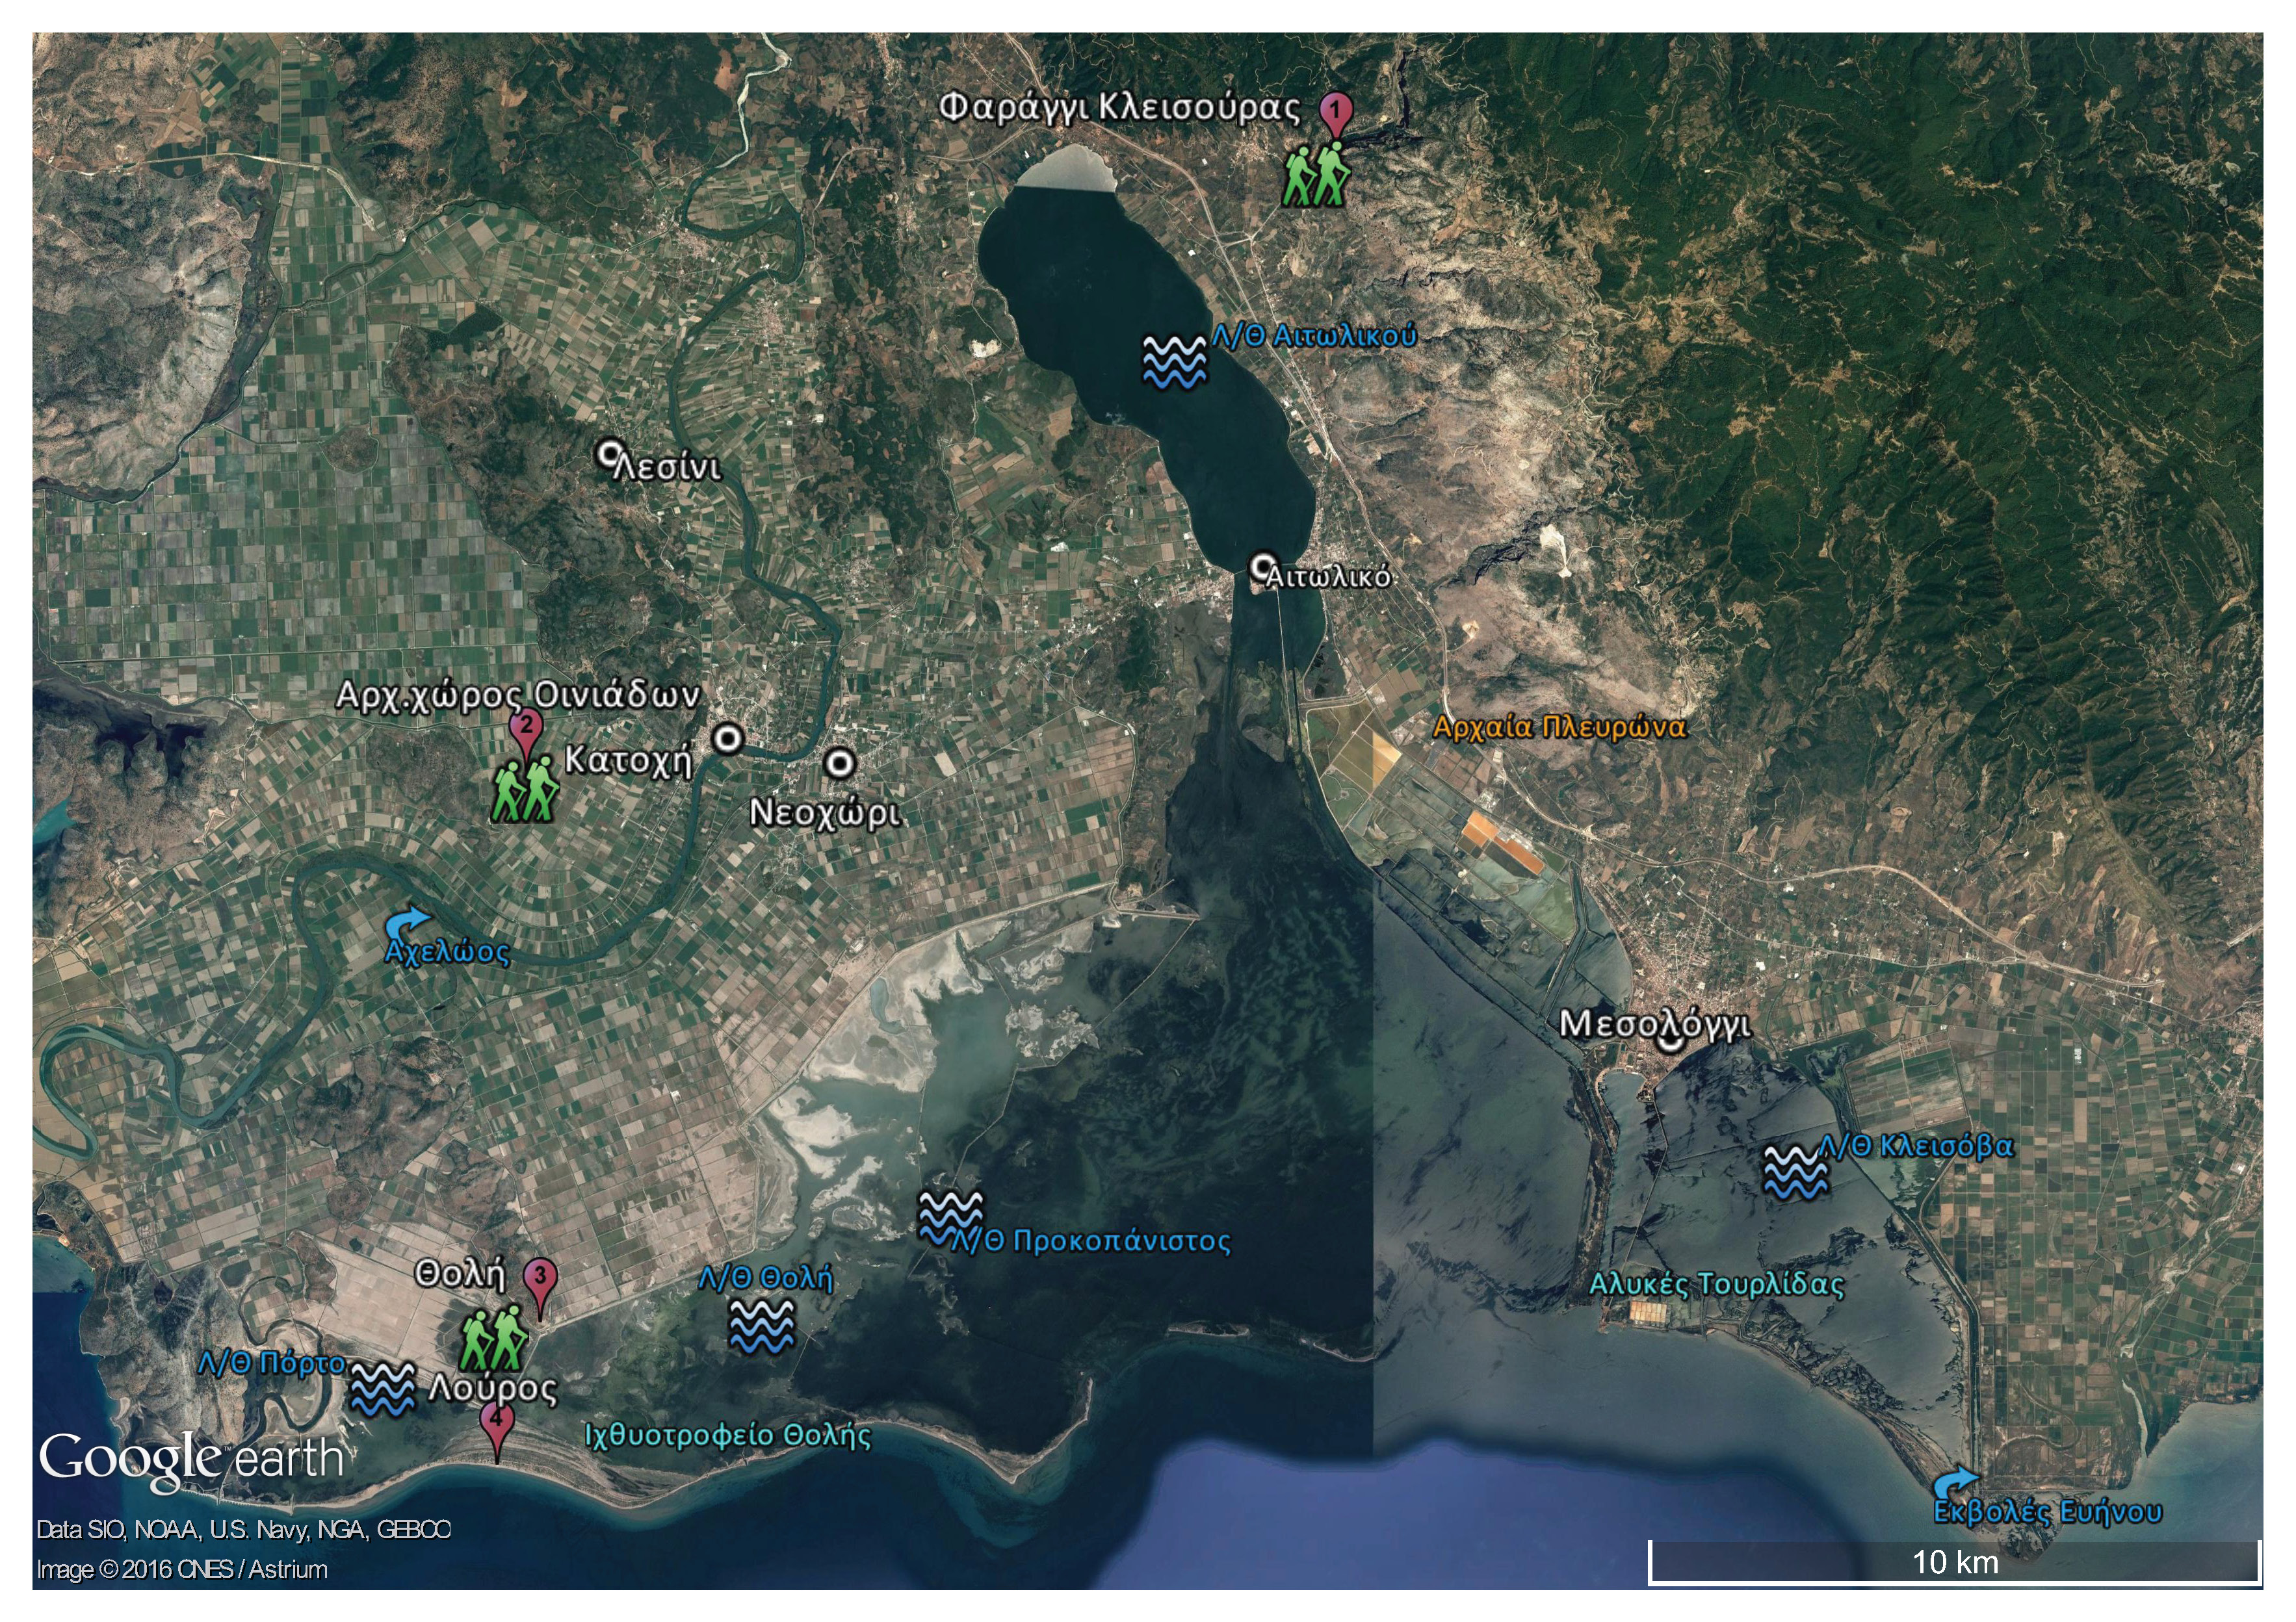The height and width of the screenshot is (1622, 2296).
Task: Click the Νεοχώρι placemark circle
Action: coord(840,764)
